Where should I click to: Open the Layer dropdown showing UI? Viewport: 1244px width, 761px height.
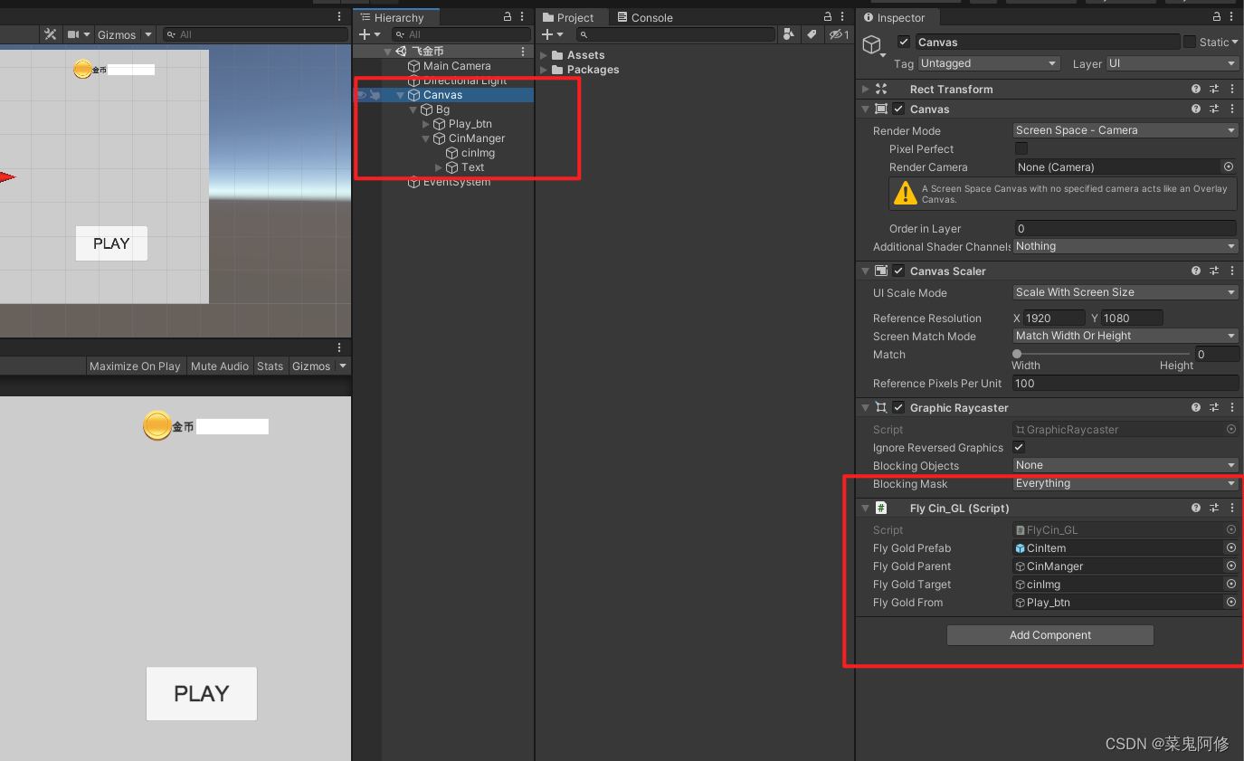pos(1172,63)
